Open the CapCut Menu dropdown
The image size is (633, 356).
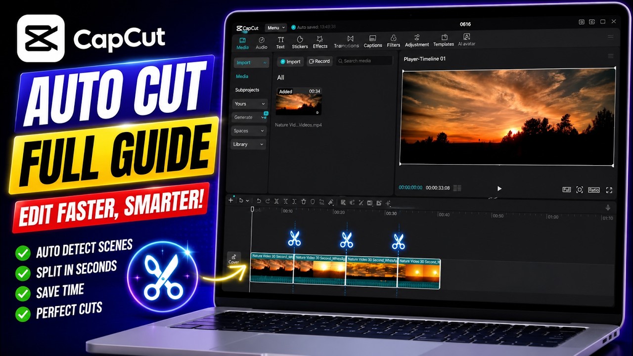[x=275, y=28]
